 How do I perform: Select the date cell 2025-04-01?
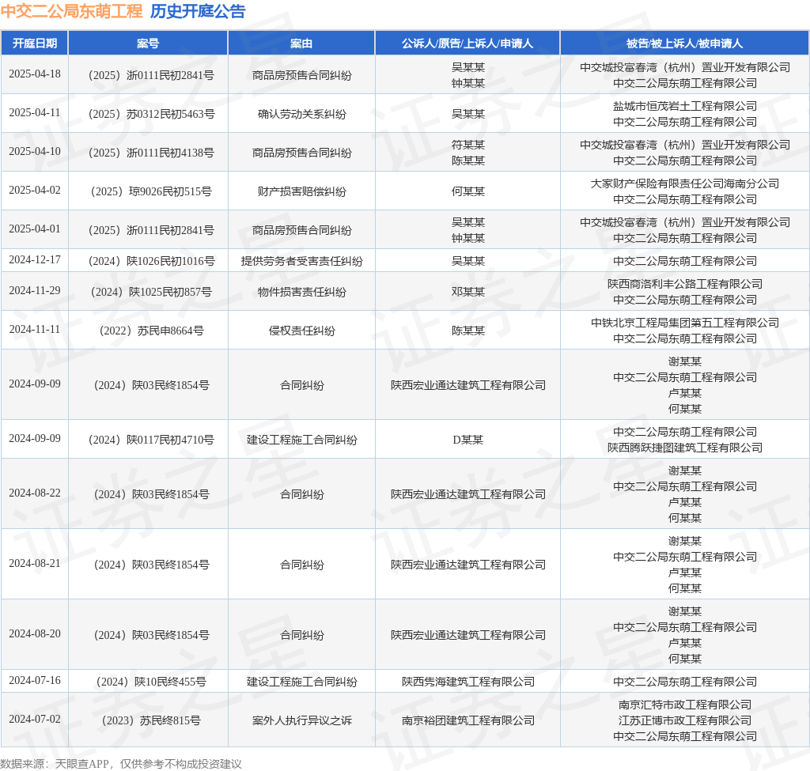click(x=35, y=229)
